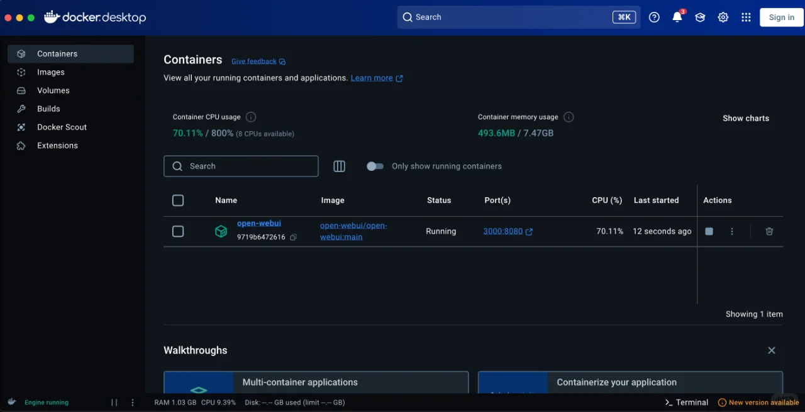Open the column chooser icon
805x412 pixels.
click(340, 166)
